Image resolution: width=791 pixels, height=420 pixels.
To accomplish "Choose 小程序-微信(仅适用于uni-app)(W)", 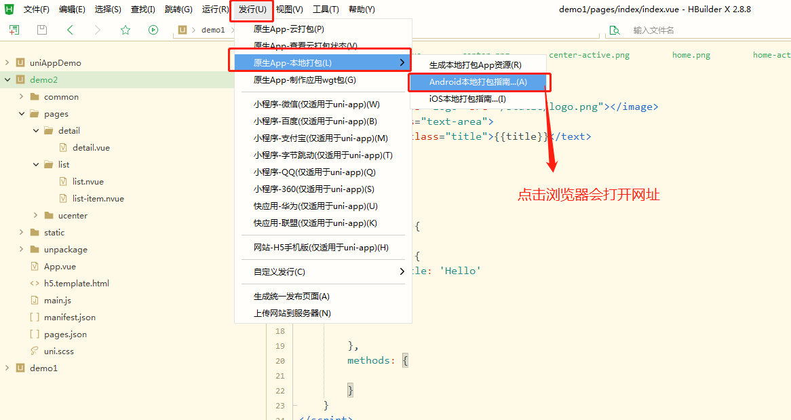I will point(324,104).
